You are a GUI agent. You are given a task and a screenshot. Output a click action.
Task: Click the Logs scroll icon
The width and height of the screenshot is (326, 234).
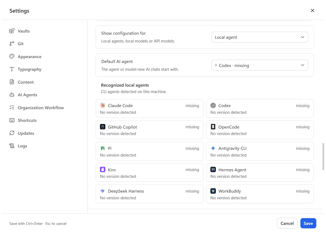coord(12,146)
